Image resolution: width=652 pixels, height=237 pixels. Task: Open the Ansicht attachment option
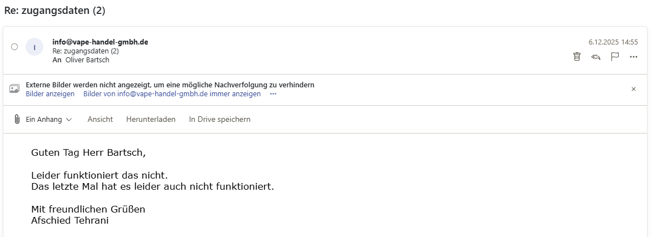(x=100, y=120)
